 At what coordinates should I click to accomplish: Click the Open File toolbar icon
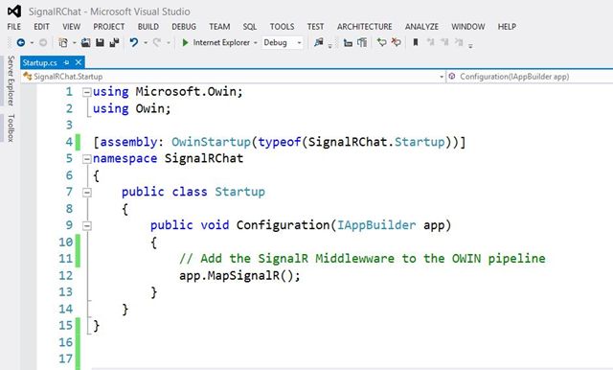click(85, 42)
